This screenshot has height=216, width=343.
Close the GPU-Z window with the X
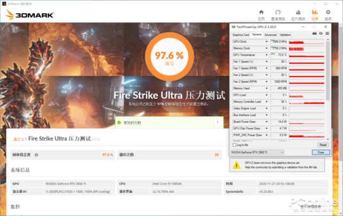[x=325, y=27]
